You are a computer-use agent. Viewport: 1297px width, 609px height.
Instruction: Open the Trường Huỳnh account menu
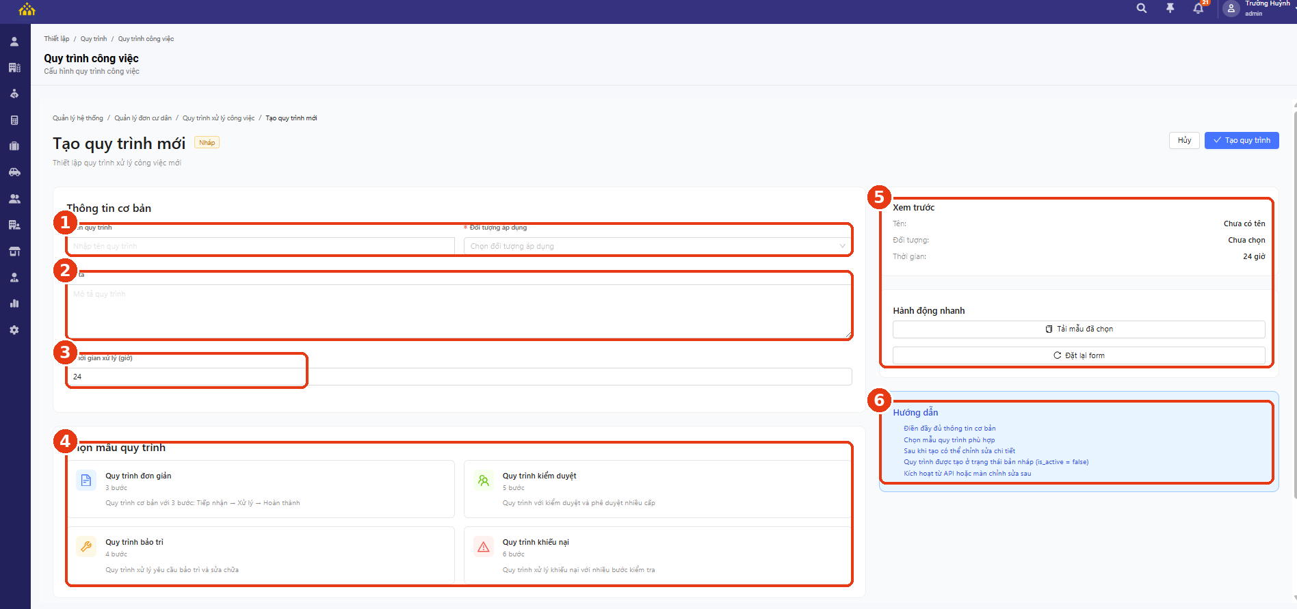[x=1268, y=8]
